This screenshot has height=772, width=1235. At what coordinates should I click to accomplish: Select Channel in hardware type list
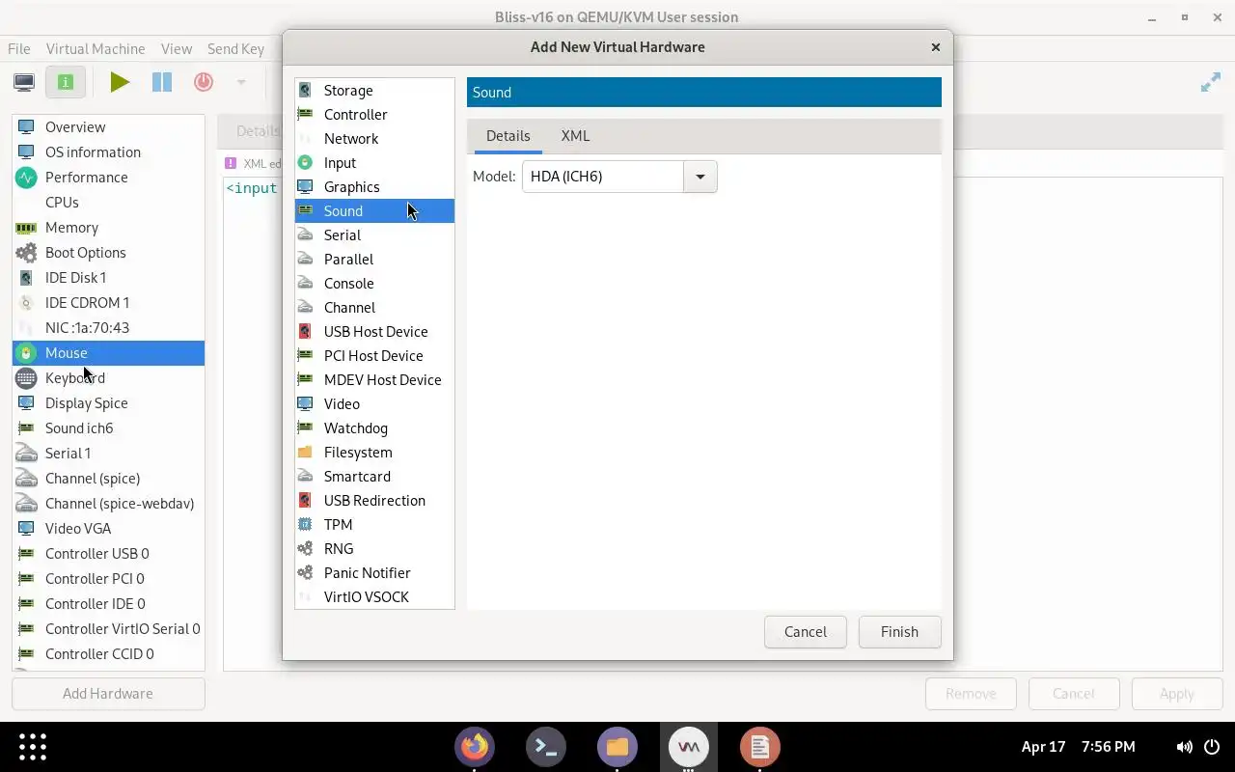374,307
